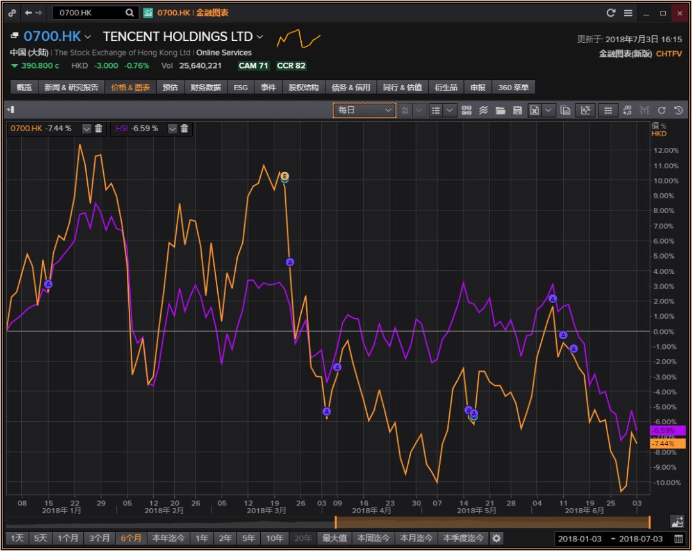Open the 申报 tab
The image size is (692, 551).
(x=478, y=87)
